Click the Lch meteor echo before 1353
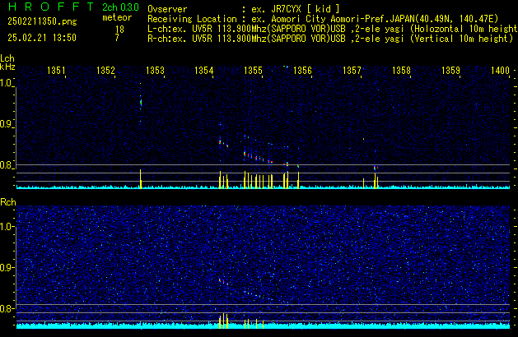 point(141,103)
